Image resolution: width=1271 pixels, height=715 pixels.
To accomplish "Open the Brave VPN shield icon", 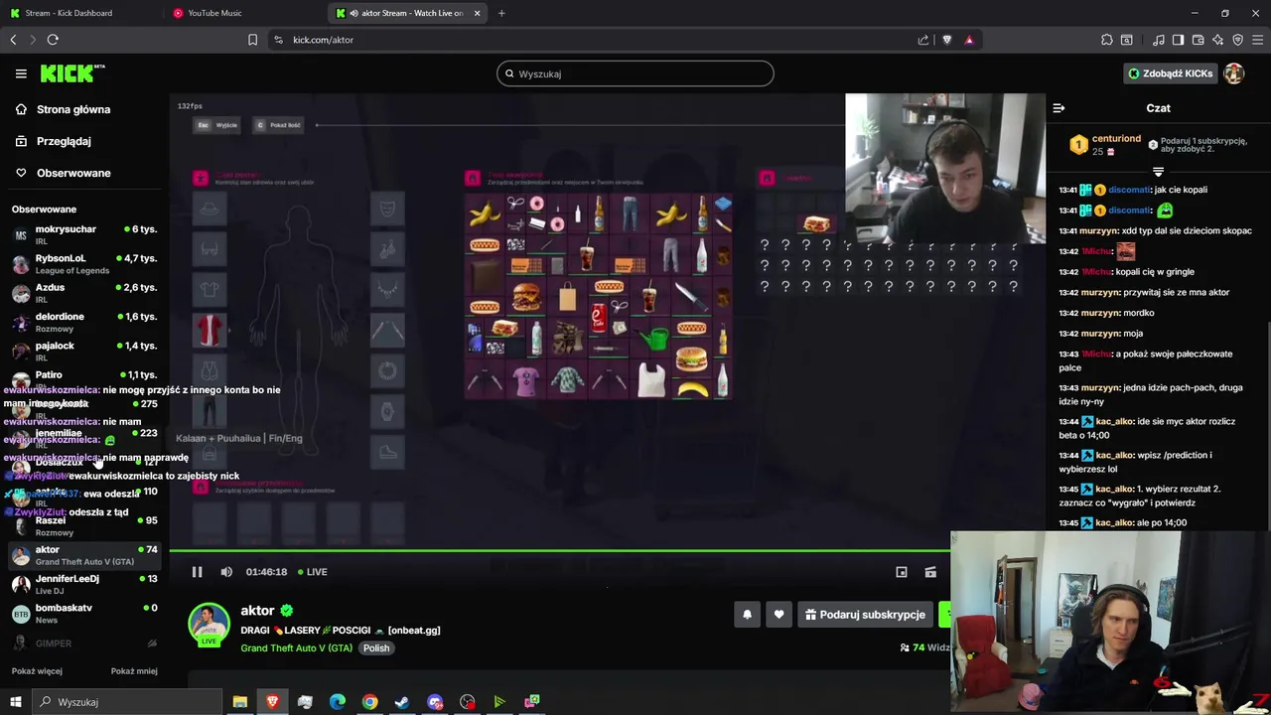I will click(x=1238, y=40).
